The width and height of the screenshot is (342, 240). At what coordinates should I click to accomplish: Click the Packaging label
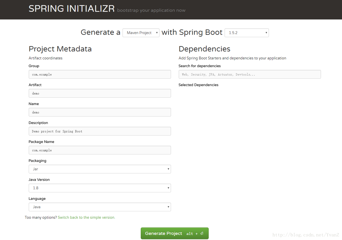tap(37, 161)
